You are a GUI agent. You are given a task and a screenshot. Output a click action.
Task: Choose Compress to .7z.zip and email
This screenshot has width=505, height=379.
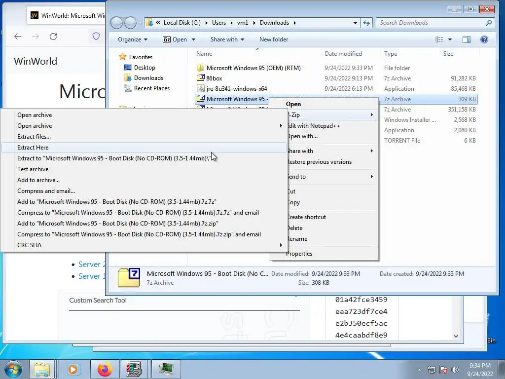coord(144,234)
